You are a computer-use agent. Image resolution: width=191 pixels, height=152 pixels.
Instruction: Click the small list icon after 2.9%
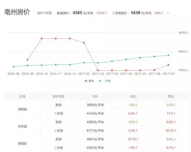pos(168,13)
